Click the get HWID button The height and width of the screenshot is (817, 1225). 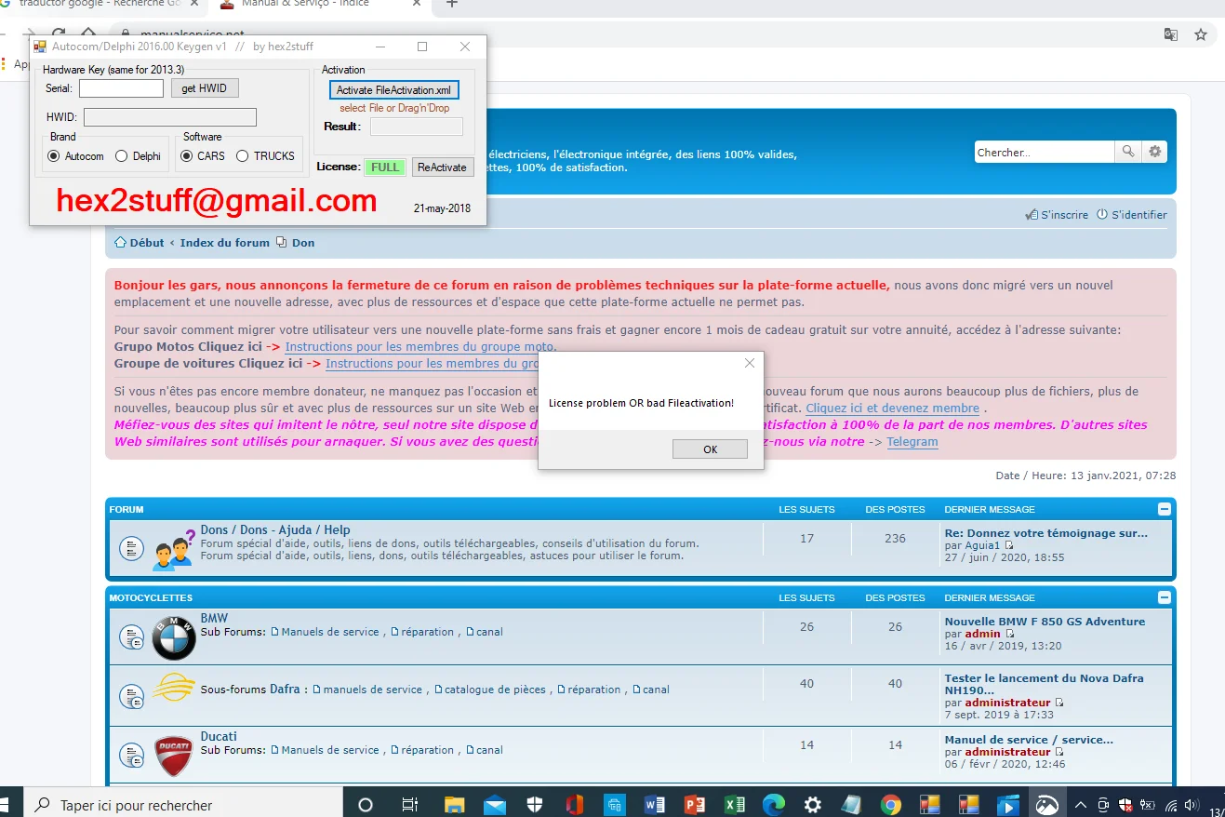tap(205, 88)
